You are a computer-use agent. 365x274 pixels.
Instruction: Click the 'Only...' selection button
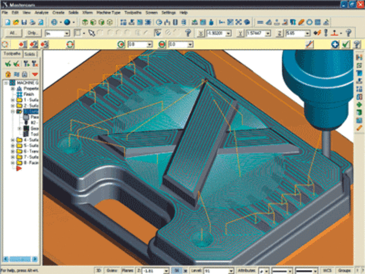[33, 33]
